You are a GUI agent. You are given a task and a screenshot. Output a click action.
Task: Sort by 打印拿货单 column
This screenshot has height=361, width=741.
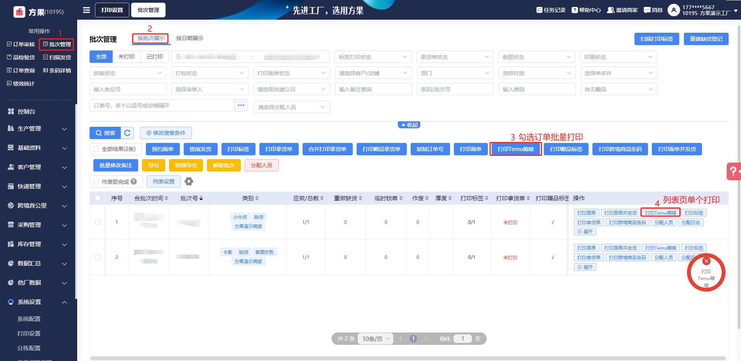coord(528,198)
